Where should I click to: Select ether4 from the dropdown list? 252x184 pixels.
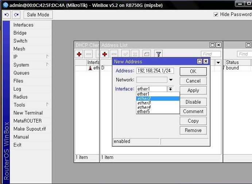click(x=158, y=107)
